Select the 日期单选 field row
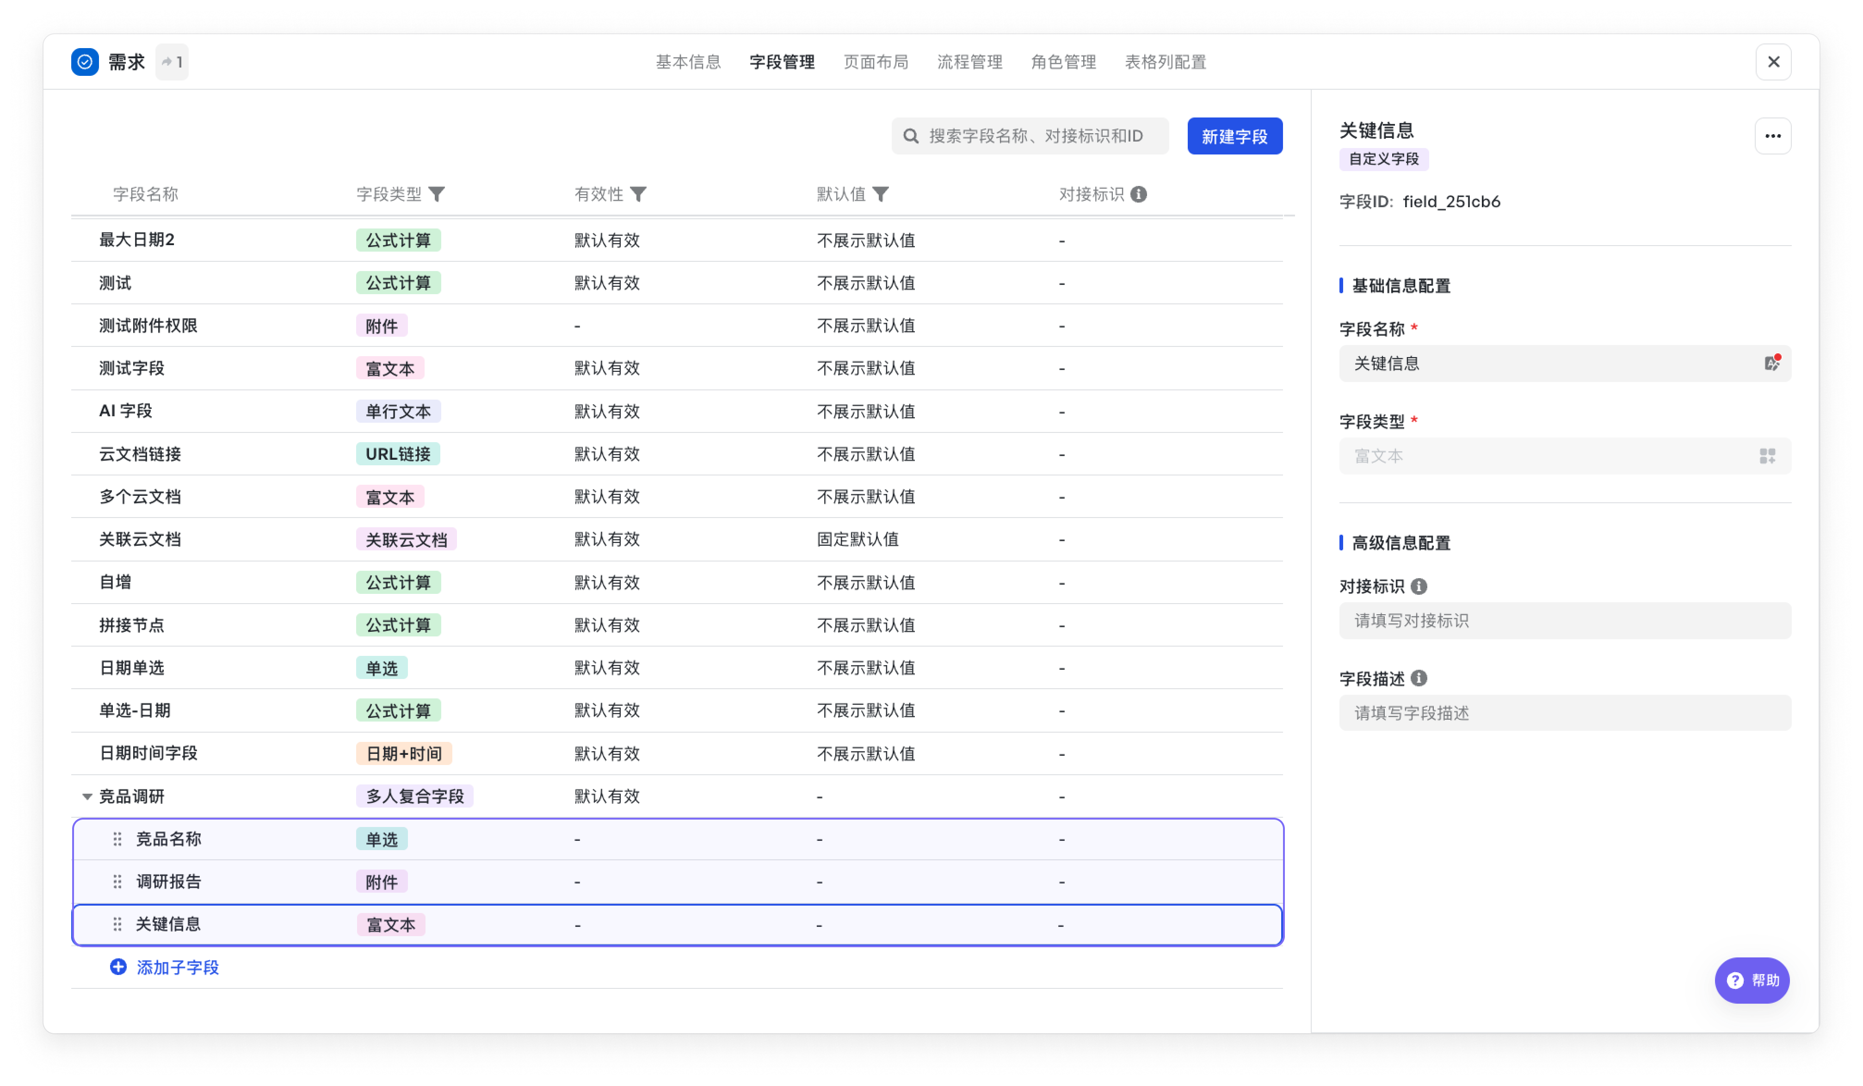The image size is (1863, 1086). (677, 667)
